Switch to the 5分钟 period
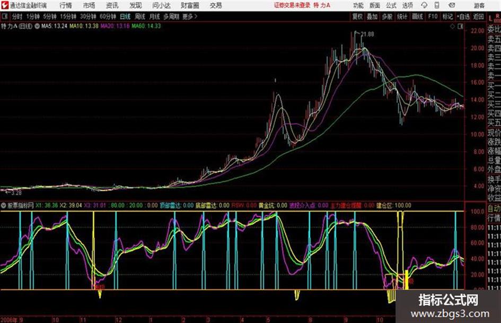 click(50, 16)
